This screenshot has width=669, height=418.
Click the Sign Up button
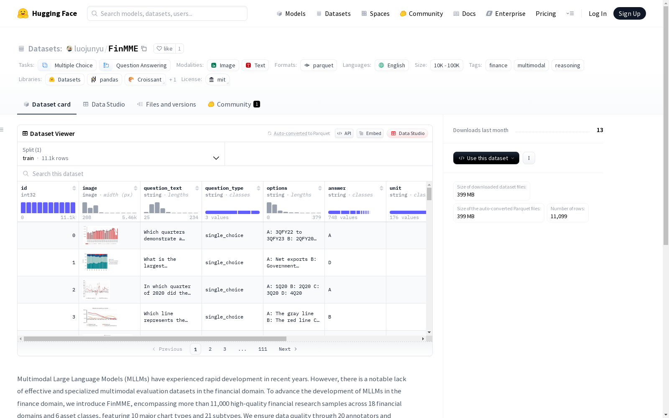pyautogui.click(x=630, y=13)
